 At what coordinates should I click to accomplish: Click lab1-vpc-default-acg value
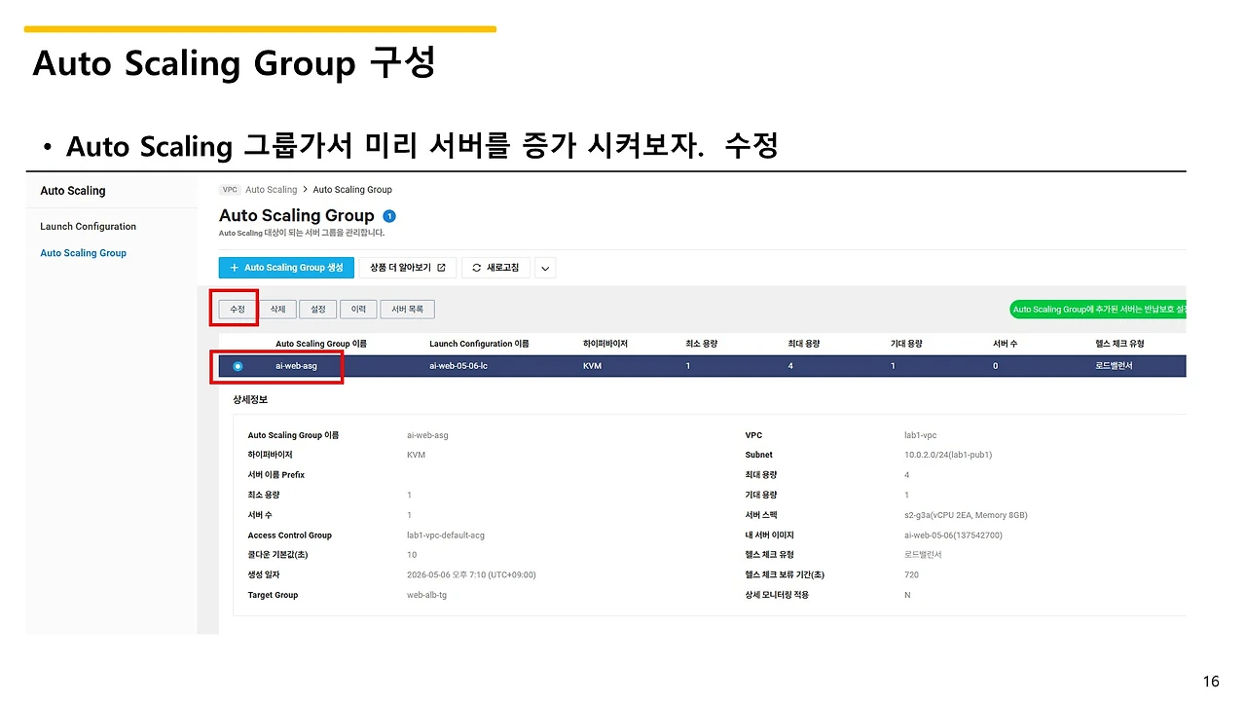tap(447, 535)
